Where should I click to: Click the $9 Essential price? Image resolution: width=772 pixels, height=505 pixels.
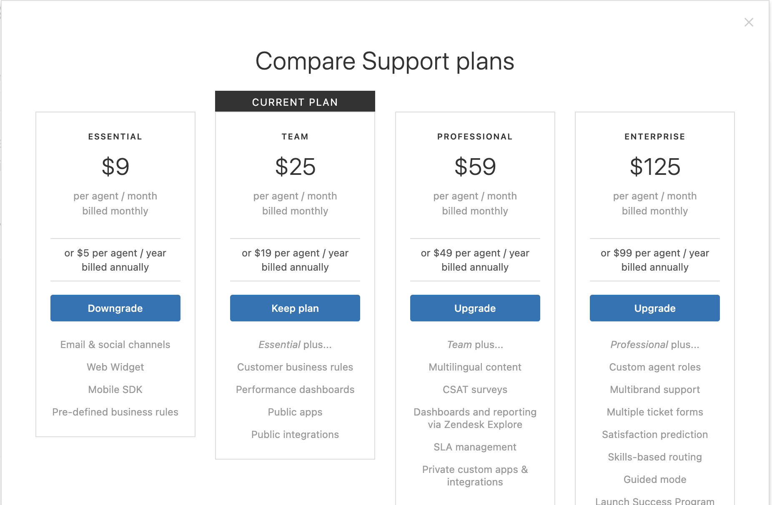click(x=115, y=167)
